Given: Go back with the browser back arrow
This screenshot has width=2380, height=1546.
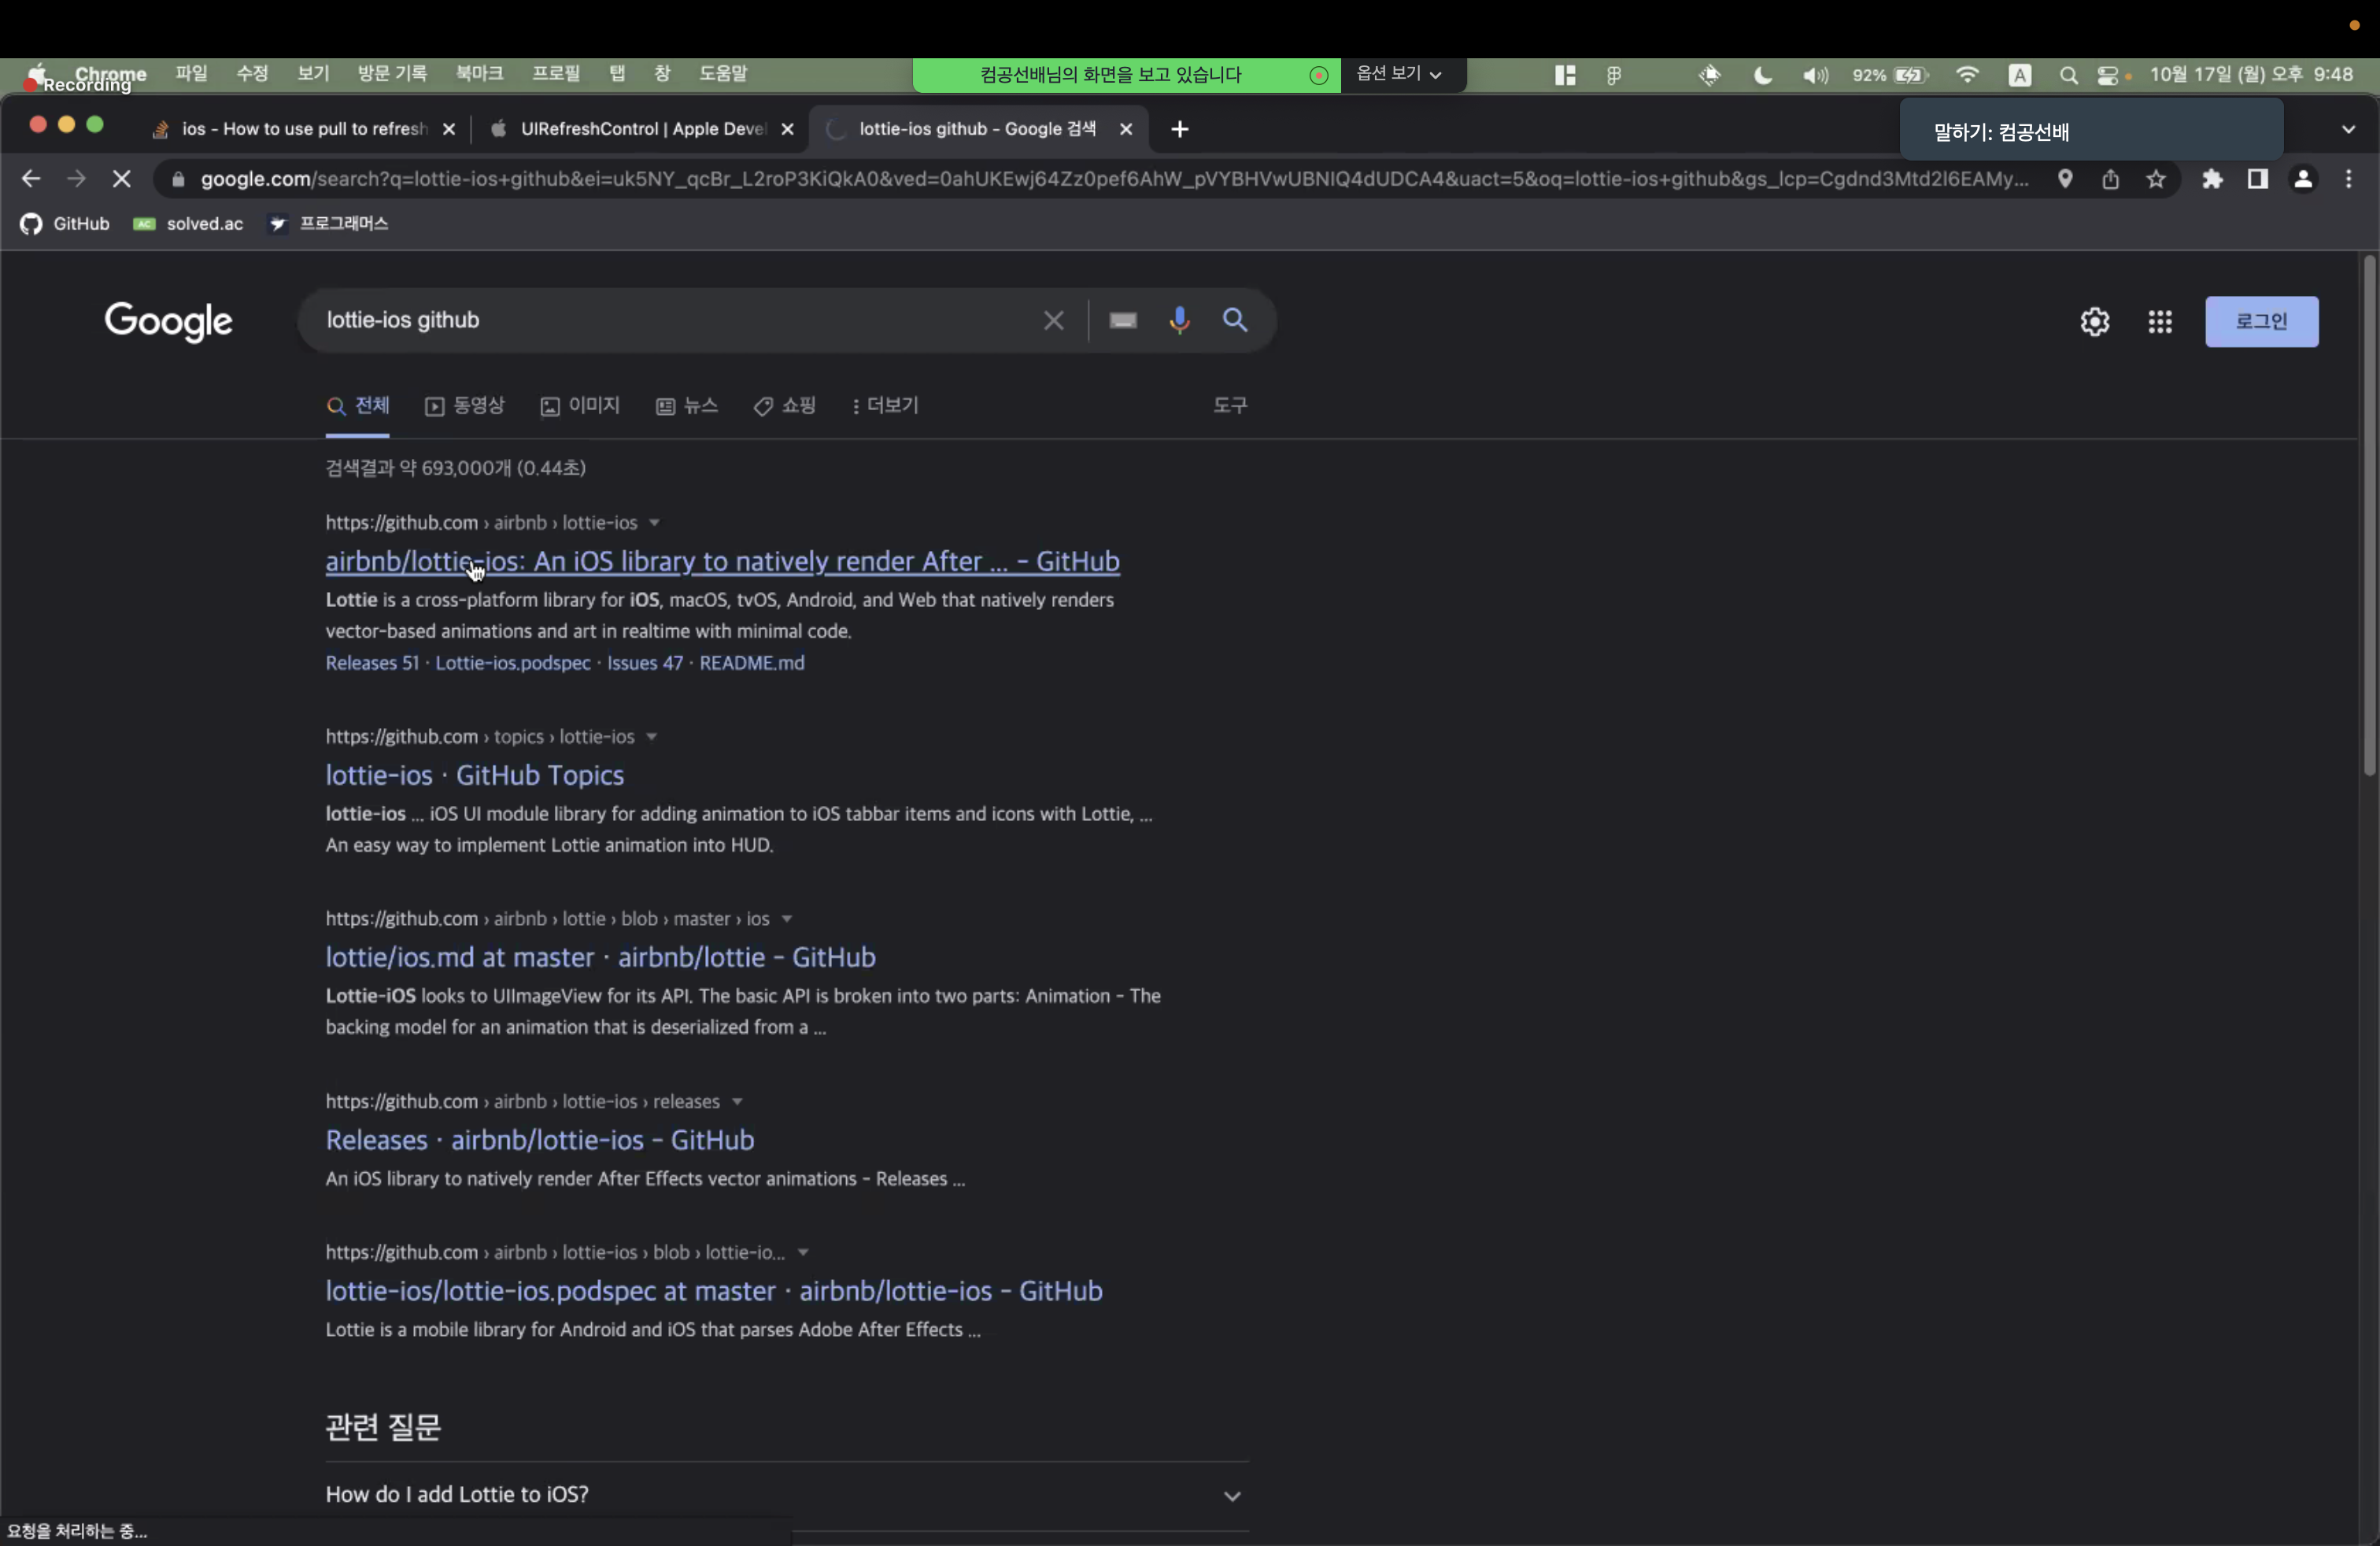Looking at the screenshot, I should pos(30,179).
